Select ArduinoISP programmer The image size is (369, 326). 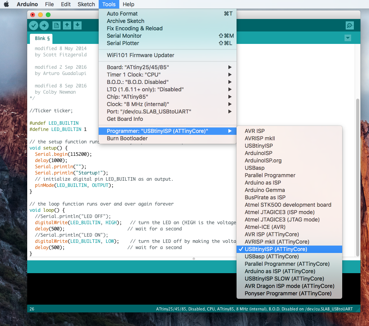(x=289, y=153)
